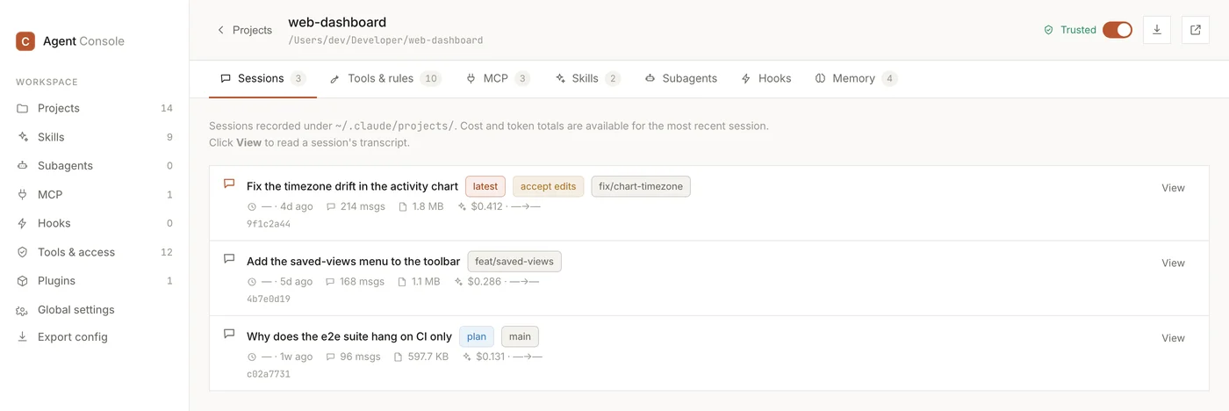The width and height of the screenshot is (1229, 411).
Task: Switch to the Subagents tab
Action: pyautogui.click(x=680, y=78)
